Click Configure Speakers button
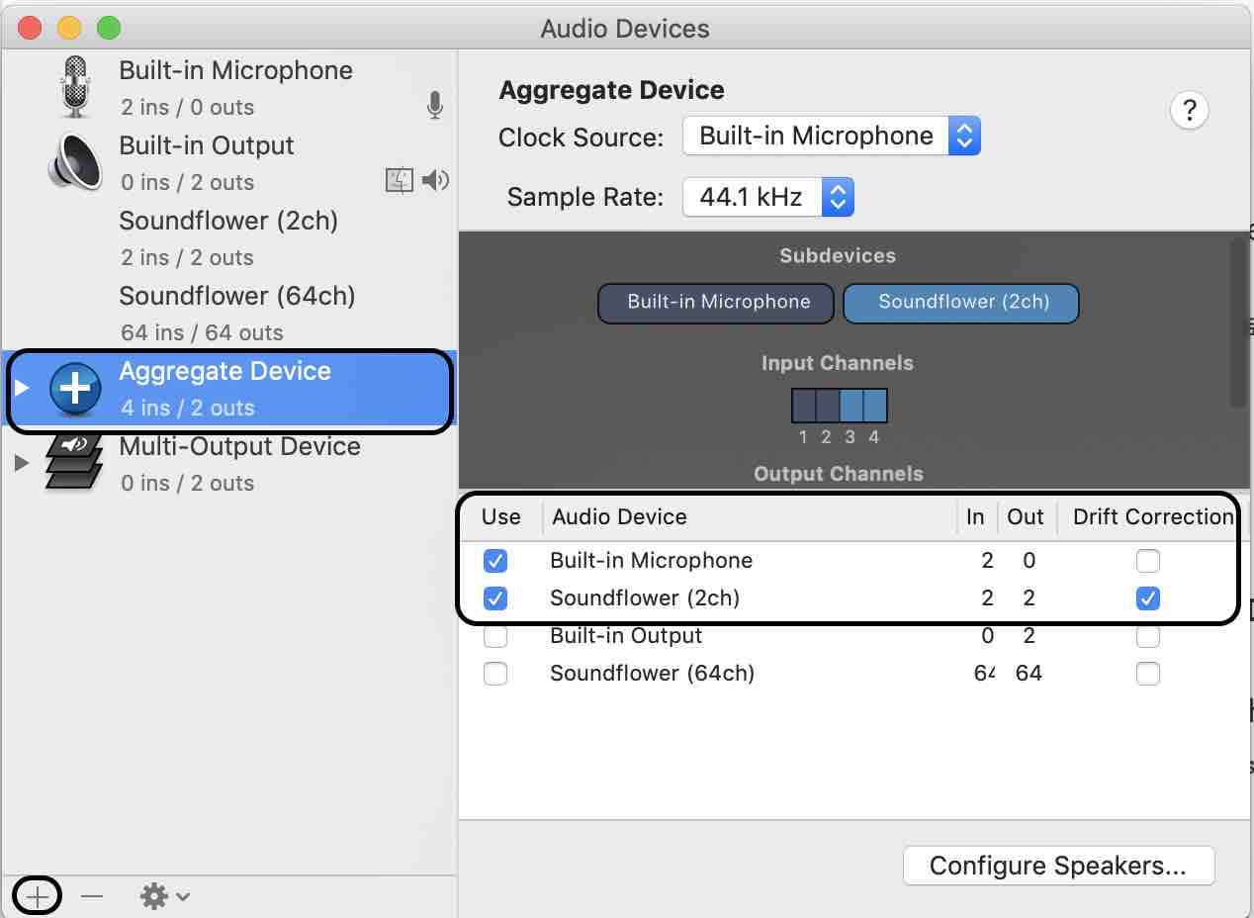 [x=1058, y=866]
